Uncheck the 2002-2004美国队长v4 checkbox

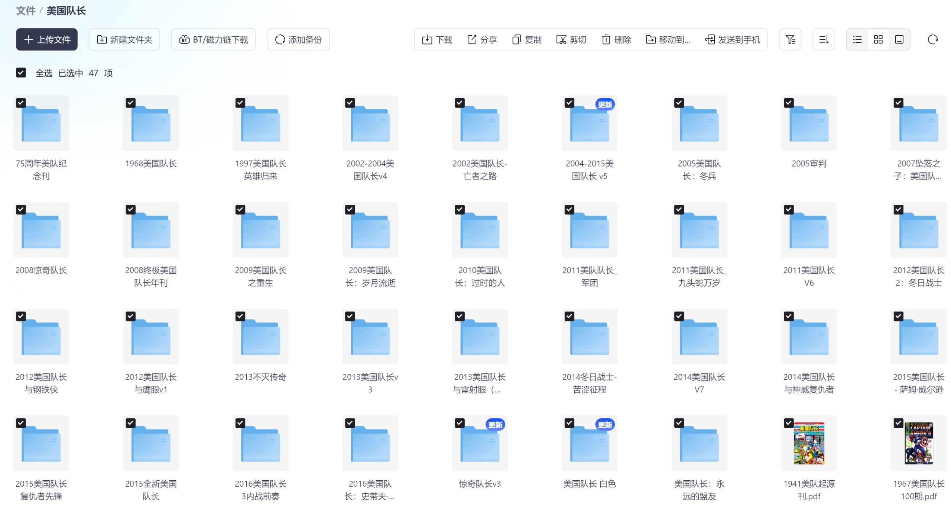point(350,103)
